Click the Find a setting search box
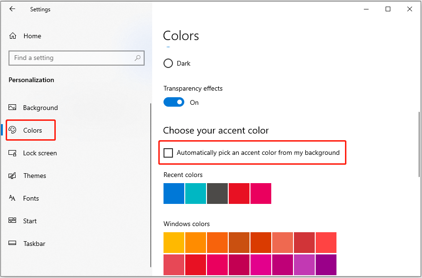The width and height of the screenshot is (422, 278). click(71, 58)
